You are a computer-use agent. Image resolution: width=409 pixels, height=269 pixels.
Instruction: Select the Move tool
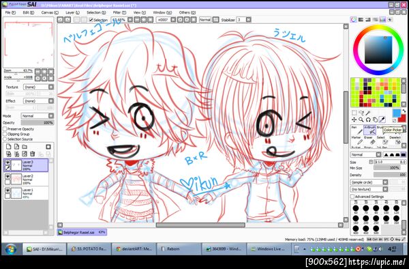354,119
